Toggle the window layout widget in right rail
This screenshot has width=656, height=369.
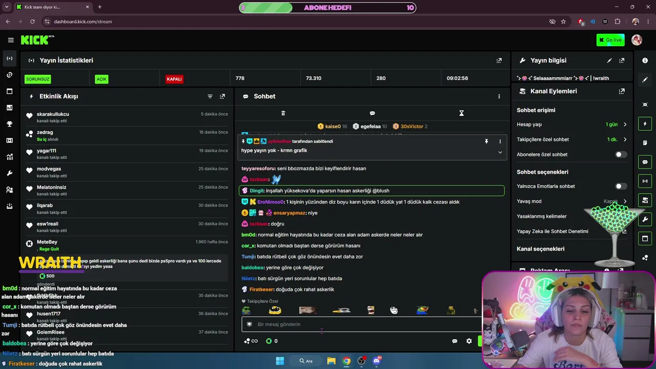point(645,238)
